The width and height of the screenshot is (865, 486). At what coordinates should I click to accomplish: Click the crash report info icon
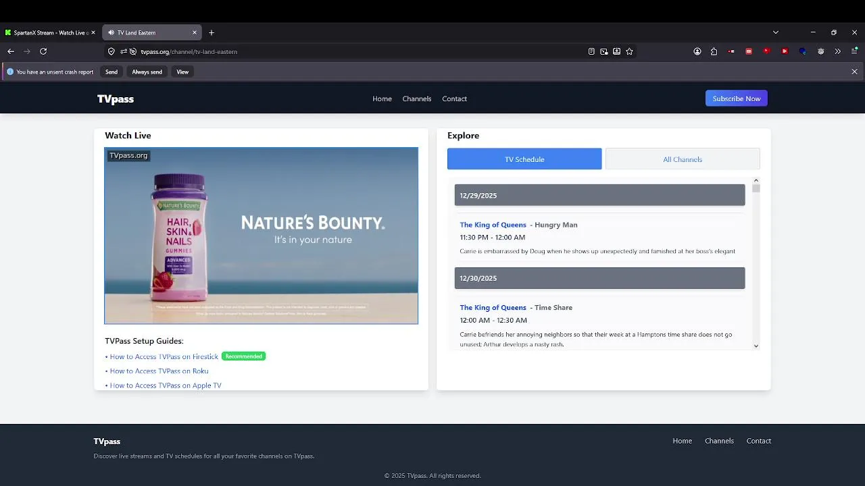10,72
